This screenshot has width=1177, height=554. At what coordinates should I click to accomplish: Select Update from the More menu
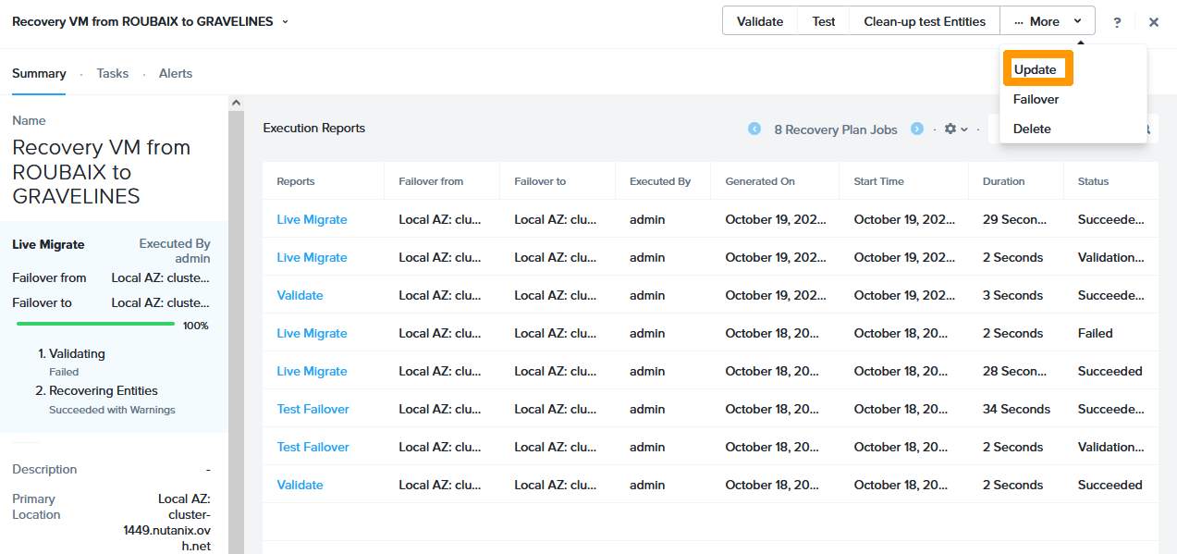coord(1037,68)
